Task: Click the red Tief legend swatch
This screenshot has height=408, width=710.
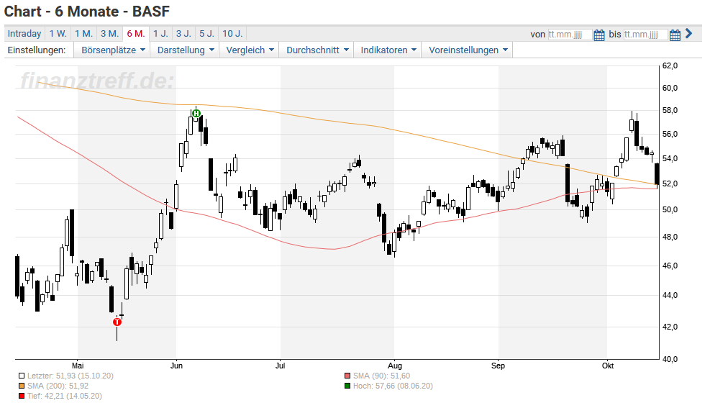Action: tap(22, 396)
